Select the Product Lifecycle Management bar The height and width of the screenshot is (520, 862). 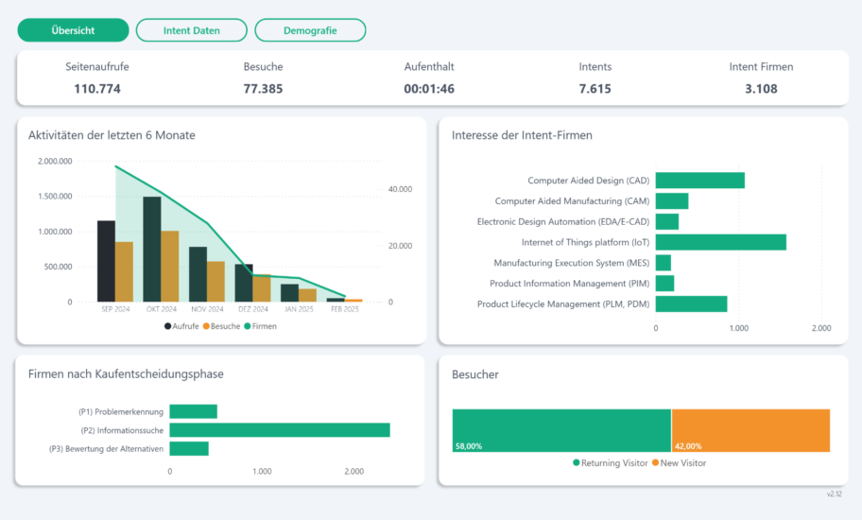tap(691, 303)
